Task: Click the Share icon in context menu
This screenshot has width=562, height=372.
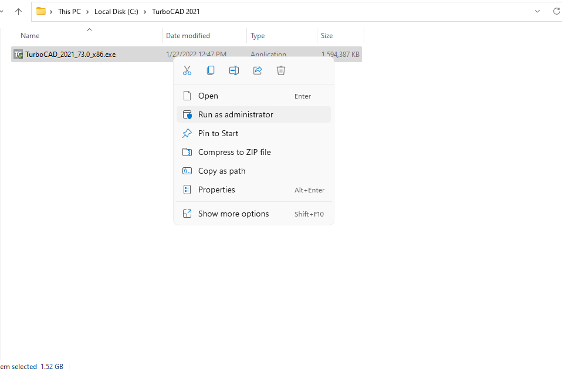Action: coord(258,70)
